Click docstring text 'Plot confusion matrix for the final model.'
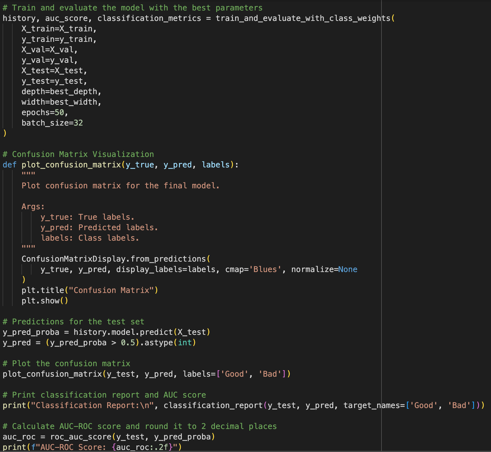Image resolution: width=491 pixels, height=452 pixels. point(121,186)
